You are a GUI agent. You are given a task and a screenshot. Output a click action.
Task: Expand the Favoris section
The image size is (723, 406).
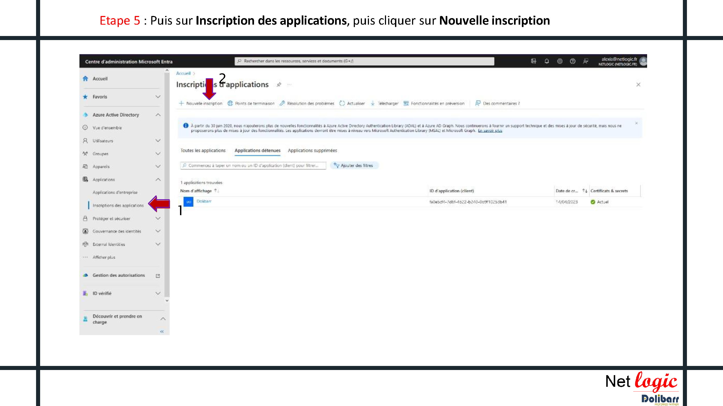(158, 97)
